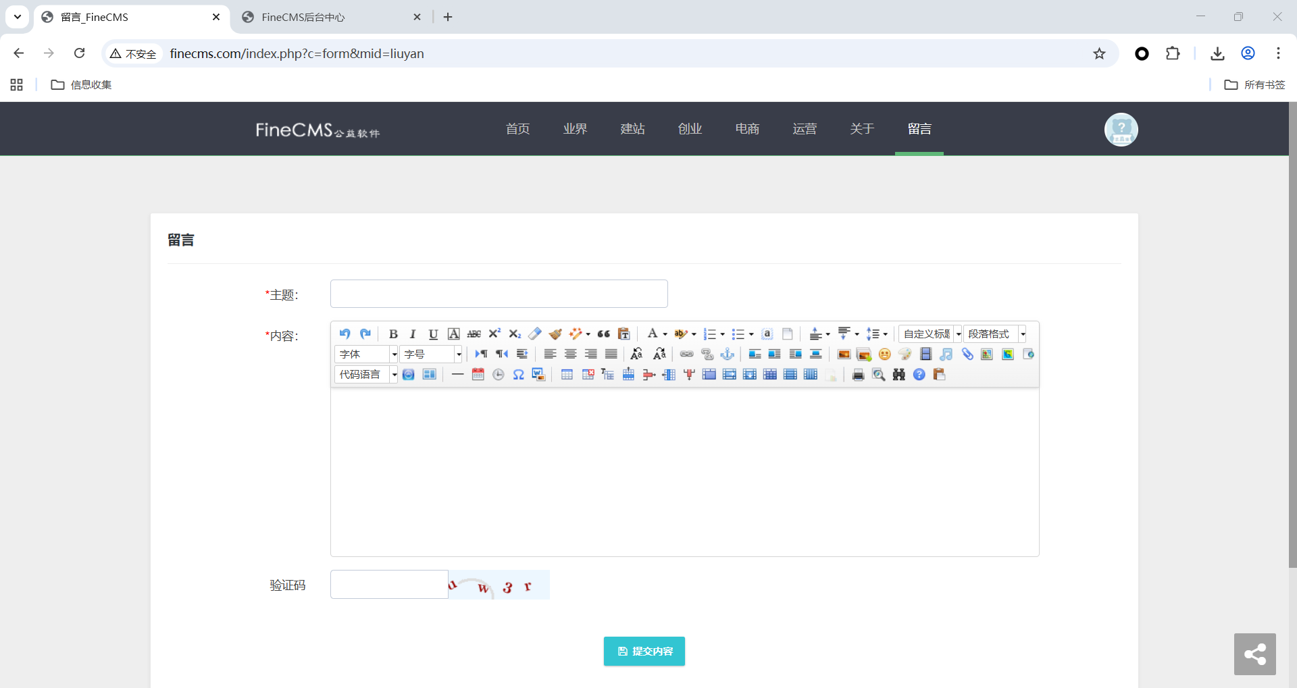Viewport: 1297px width, 688px height.
Task: Toggle superscript formatting
Action: tap(494, 334)
